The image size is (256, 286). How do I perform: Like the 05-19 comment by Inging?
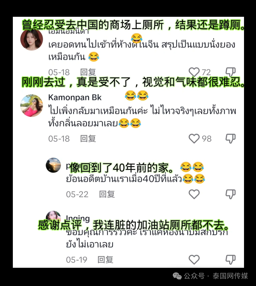coord(194,260)
